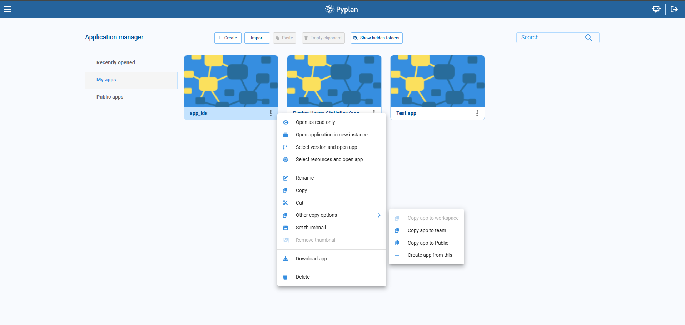The image size is (685, 325).
Task: Click the Copy icon in the context menu
Action: point(285,190)
